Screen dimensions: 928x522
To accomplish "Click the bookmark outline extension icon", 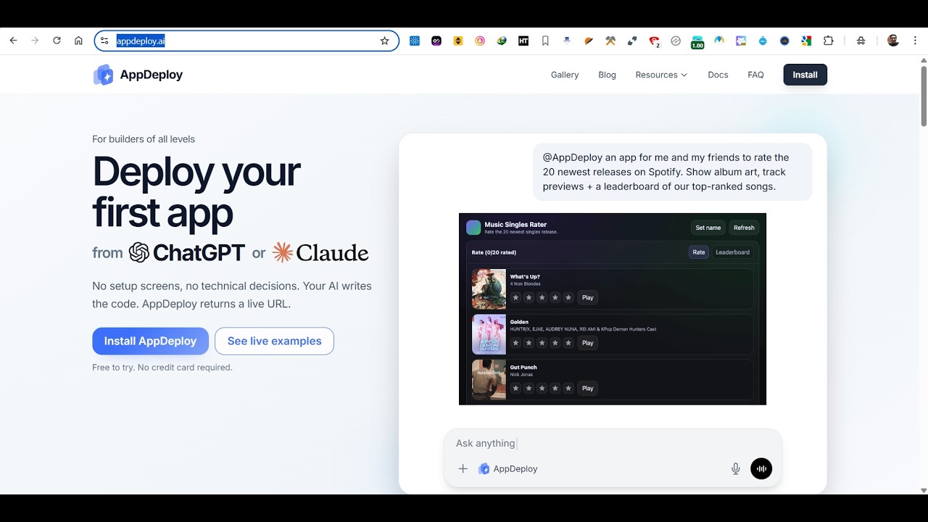I will (x=545, y=41).
